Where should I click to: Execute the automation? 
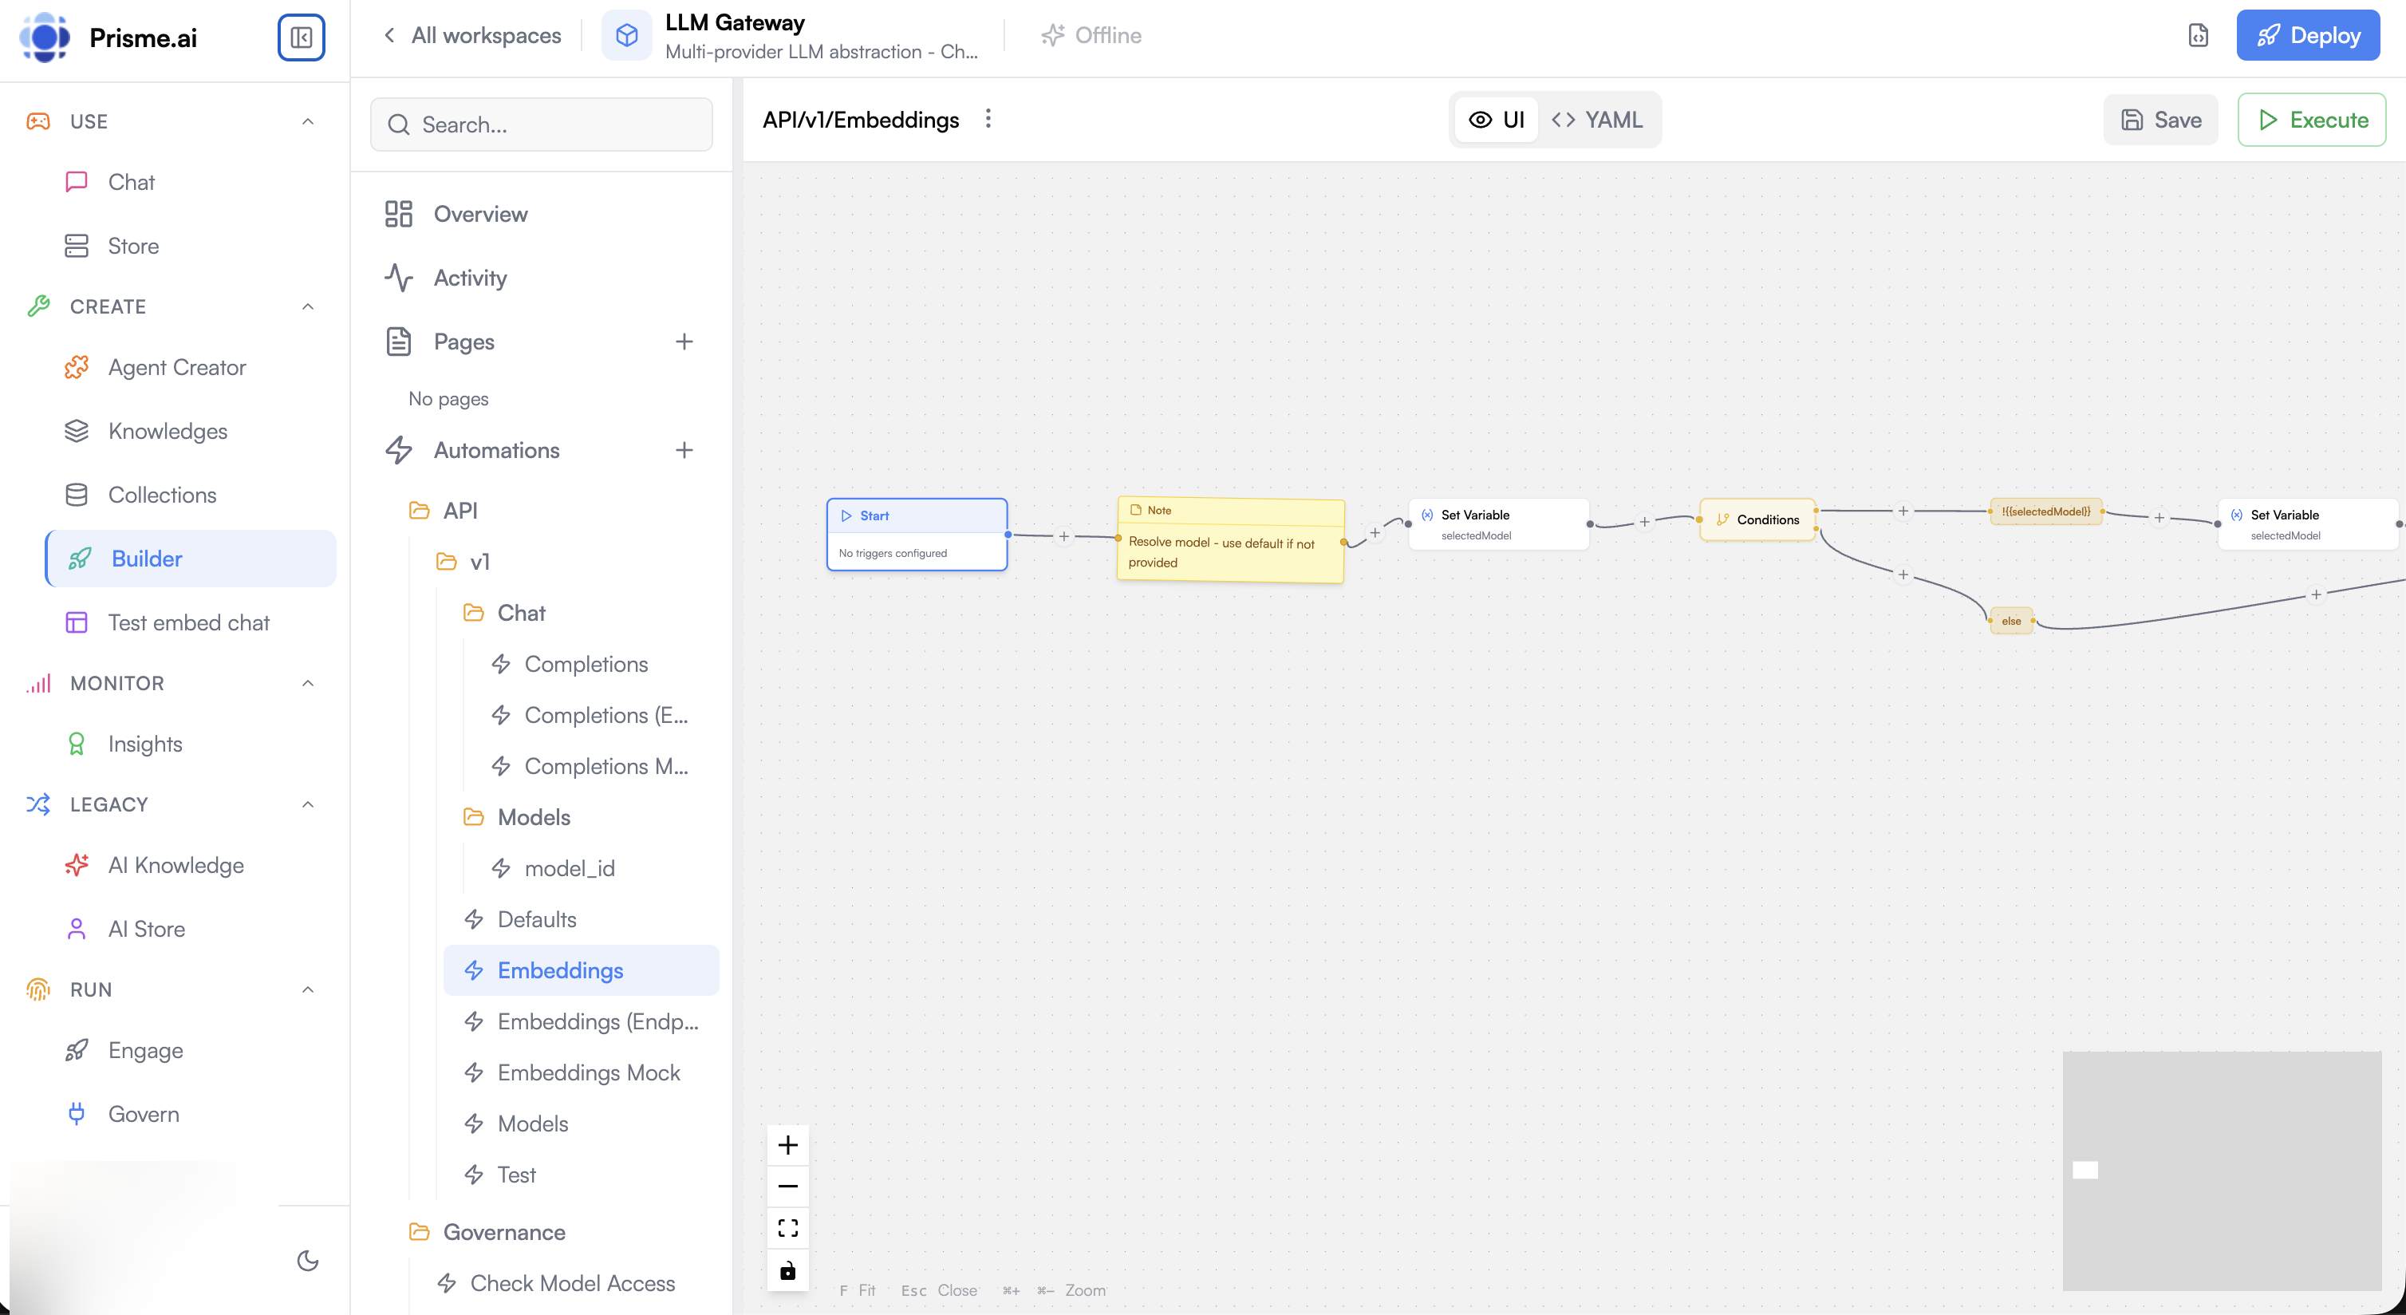[2312, 120]
